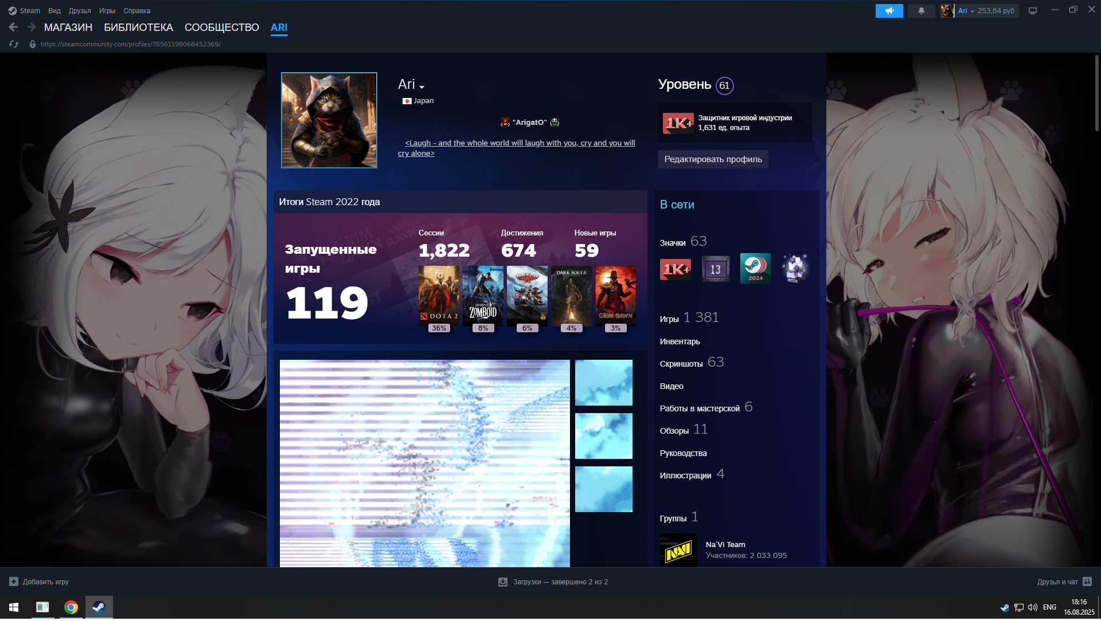
Task: Select the ARI profile tab
Action: coord(279,27)
